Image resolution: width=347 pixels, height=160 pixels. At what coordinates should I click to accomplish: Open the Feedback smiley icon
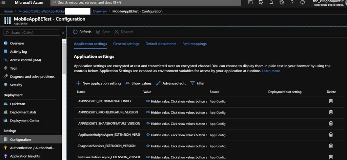pos(303,2)
